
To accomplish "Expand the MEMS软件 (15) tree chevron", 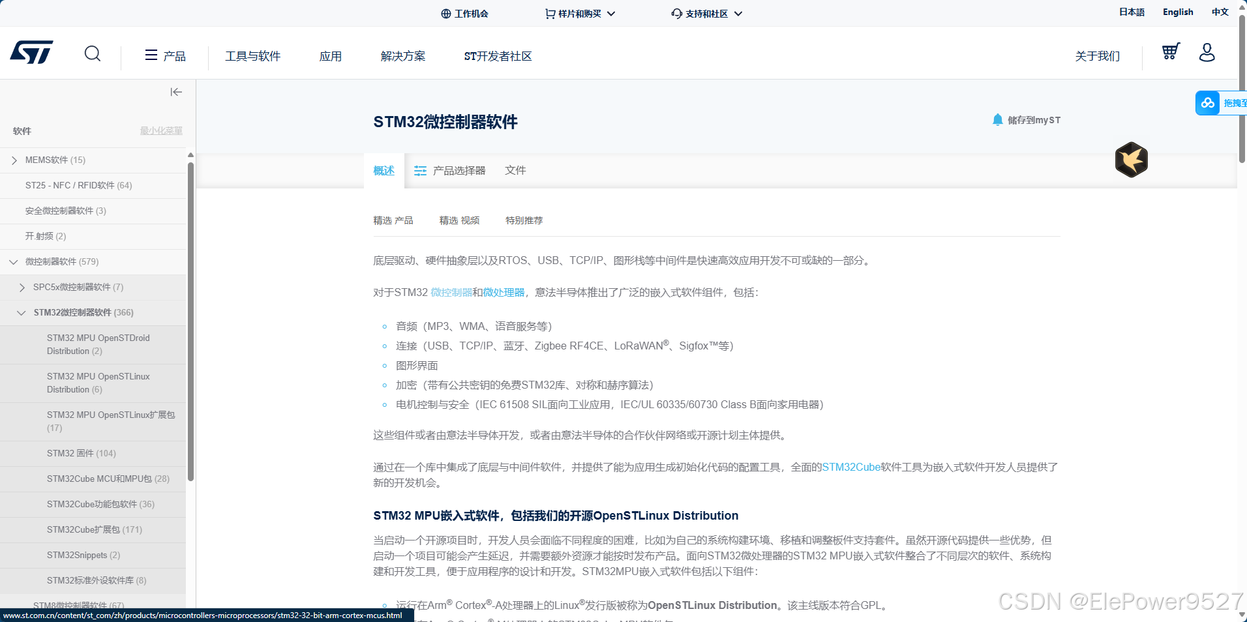I will (x=14, y=160).
